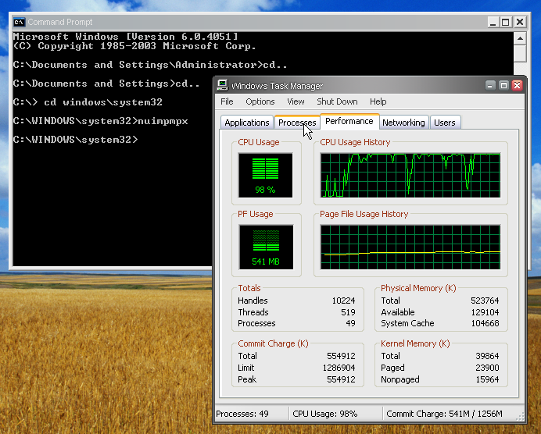Screen dimensions: 541x434
Task: Click Kernel Memory Total value 39864
Action: coord(487,356)
